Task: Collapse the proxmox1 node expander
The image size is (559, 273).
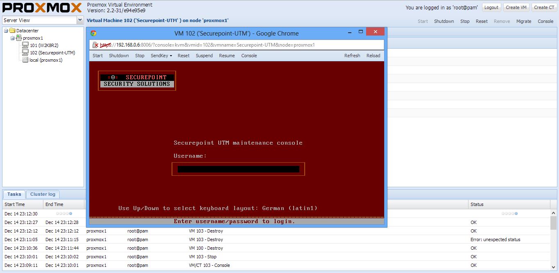Action: point(13,38)
